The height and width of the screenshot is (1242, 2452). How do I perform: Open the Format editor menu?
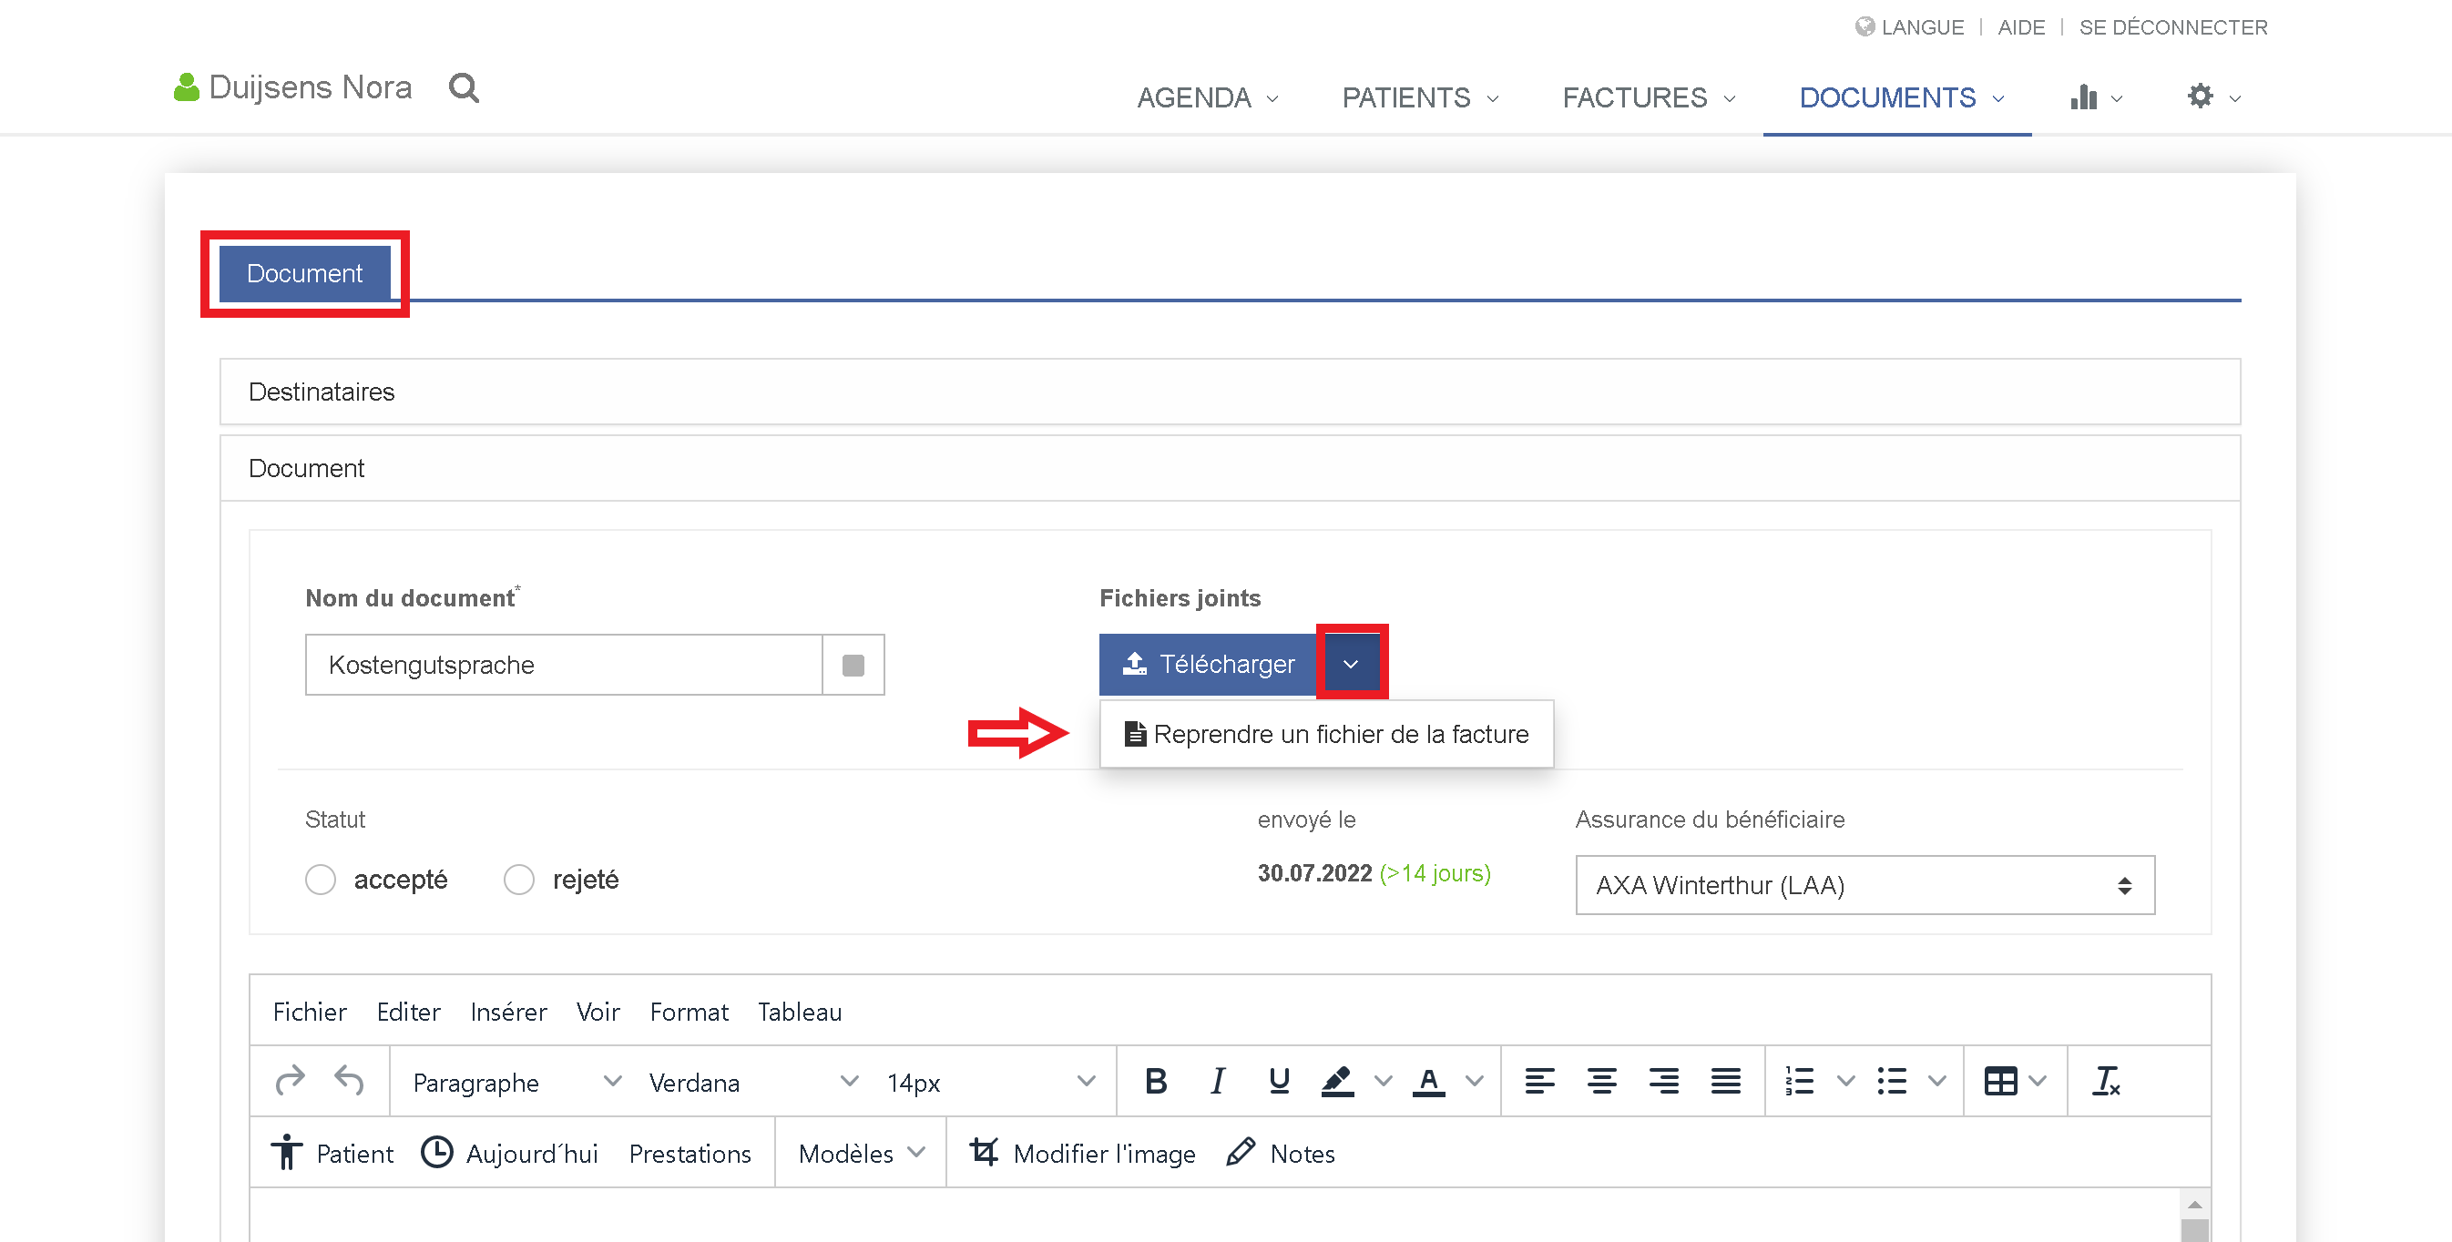tap(689, 1012)
